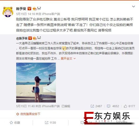Expand full text via 展开全文

coord(66,58)
